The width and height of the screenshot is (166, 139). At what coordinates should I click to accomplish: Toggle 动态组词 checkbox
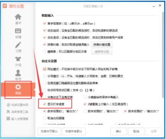point(44,30)
